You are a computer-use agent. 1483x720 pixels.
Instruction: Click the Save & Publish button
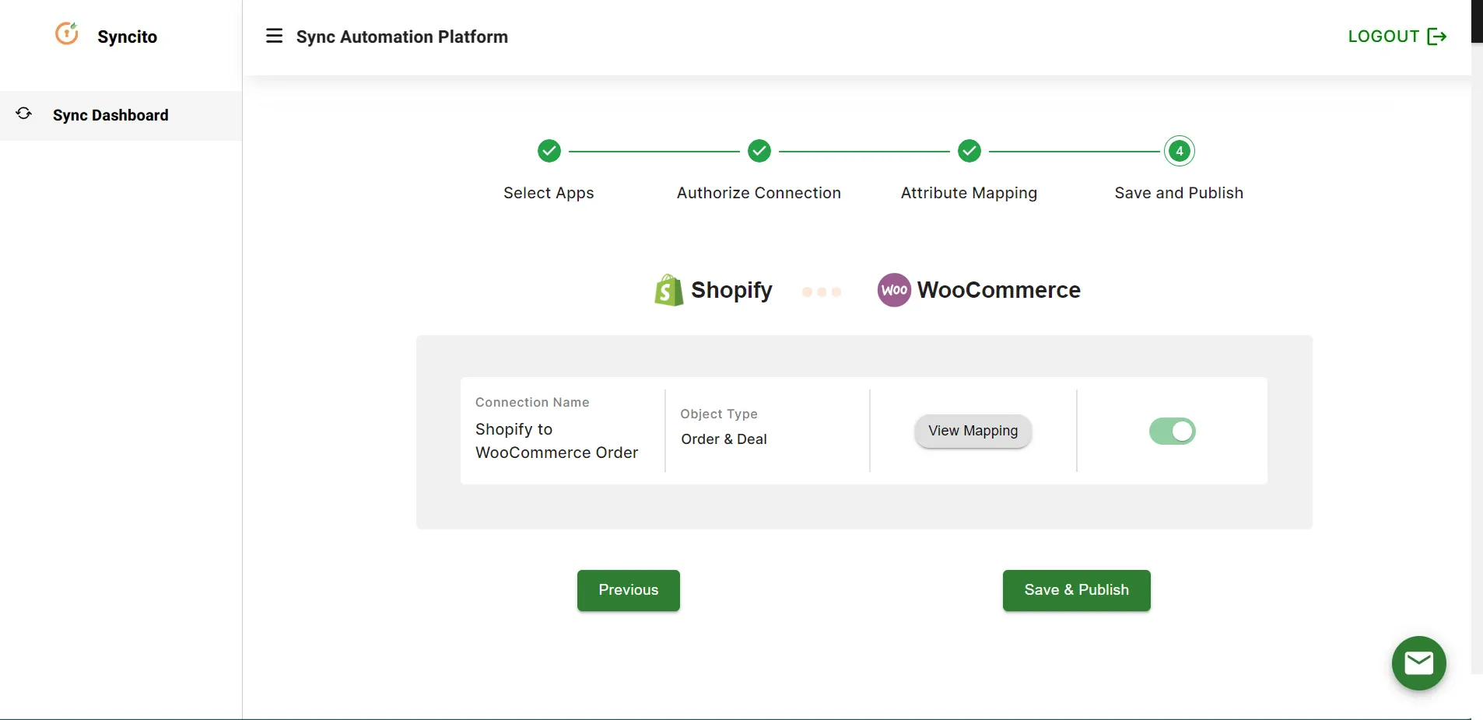1076,589
